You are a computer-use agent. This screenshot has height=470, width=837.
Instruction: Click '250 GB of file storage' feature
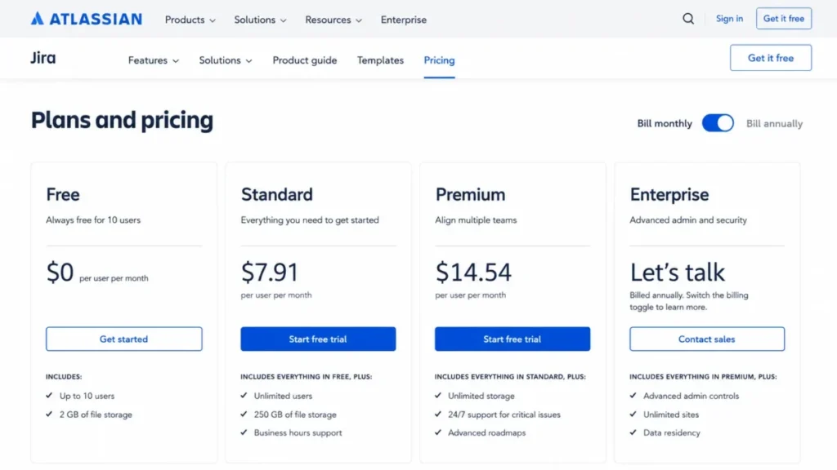295,415
